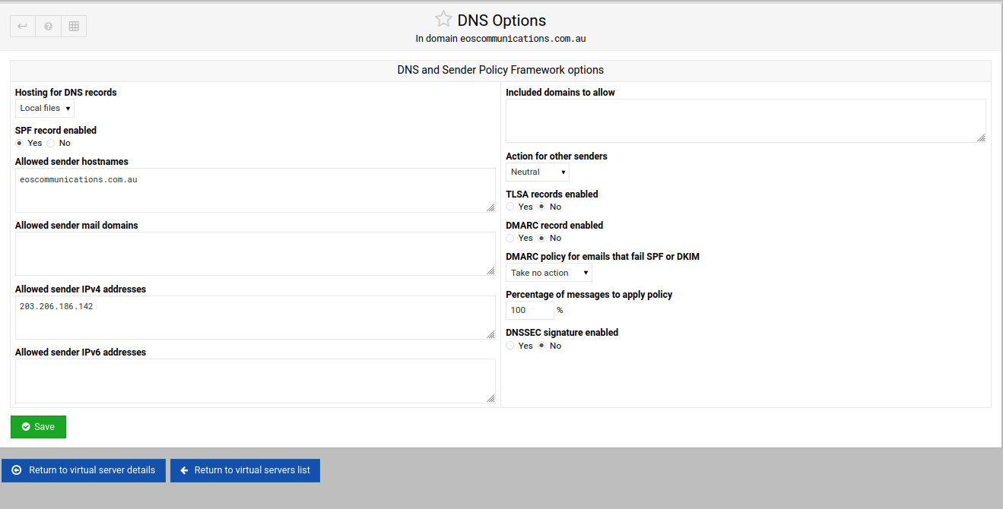Image resolution: width=1003 pixels, height=509 pixels.
Task: Select No for DMARC record enabled
Action: pos(541,238)
